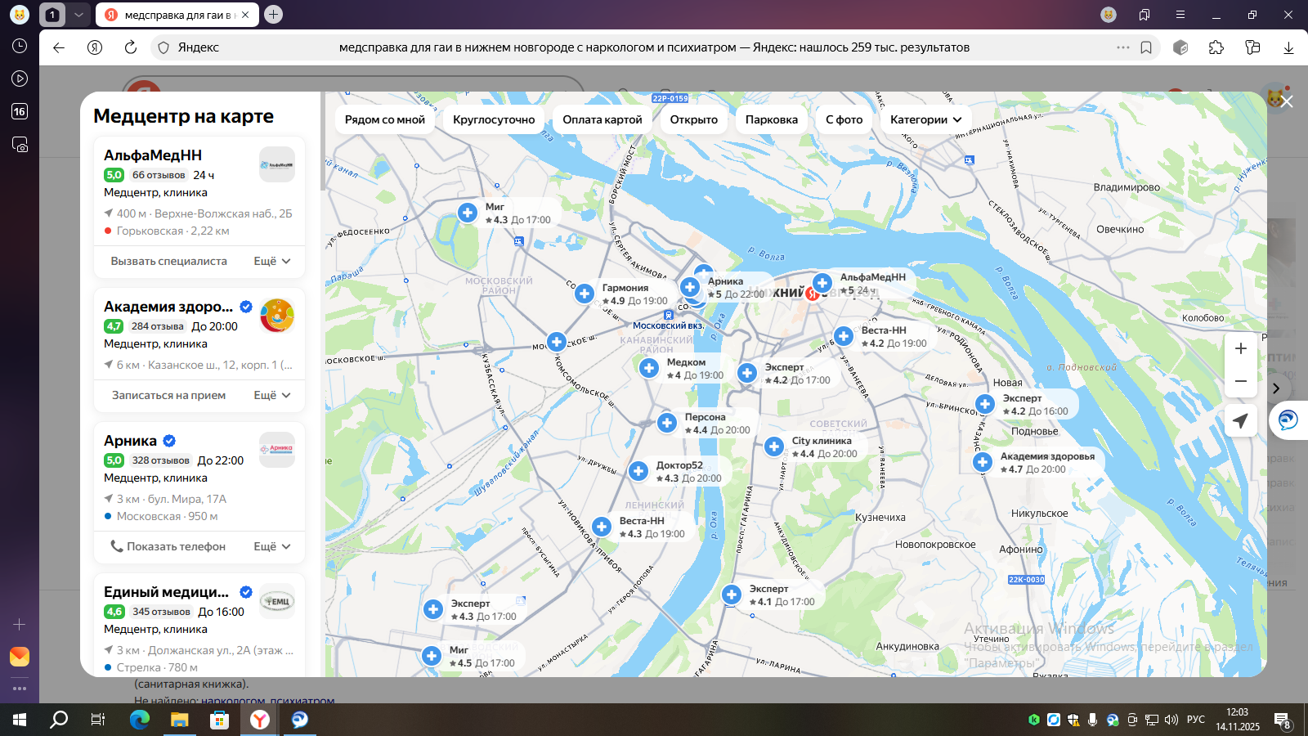Bookmark this page with the bookmark icon

[x=1146, y=47]
